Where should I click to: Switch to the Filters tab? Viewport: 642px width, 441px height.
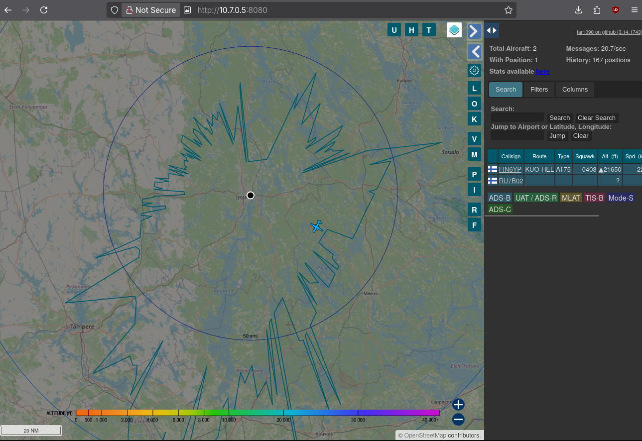[x=539, y=90]
